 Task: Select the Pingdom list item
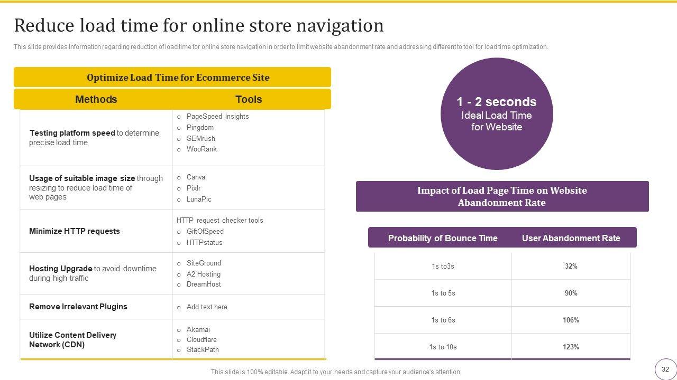[x=200, y=128]
